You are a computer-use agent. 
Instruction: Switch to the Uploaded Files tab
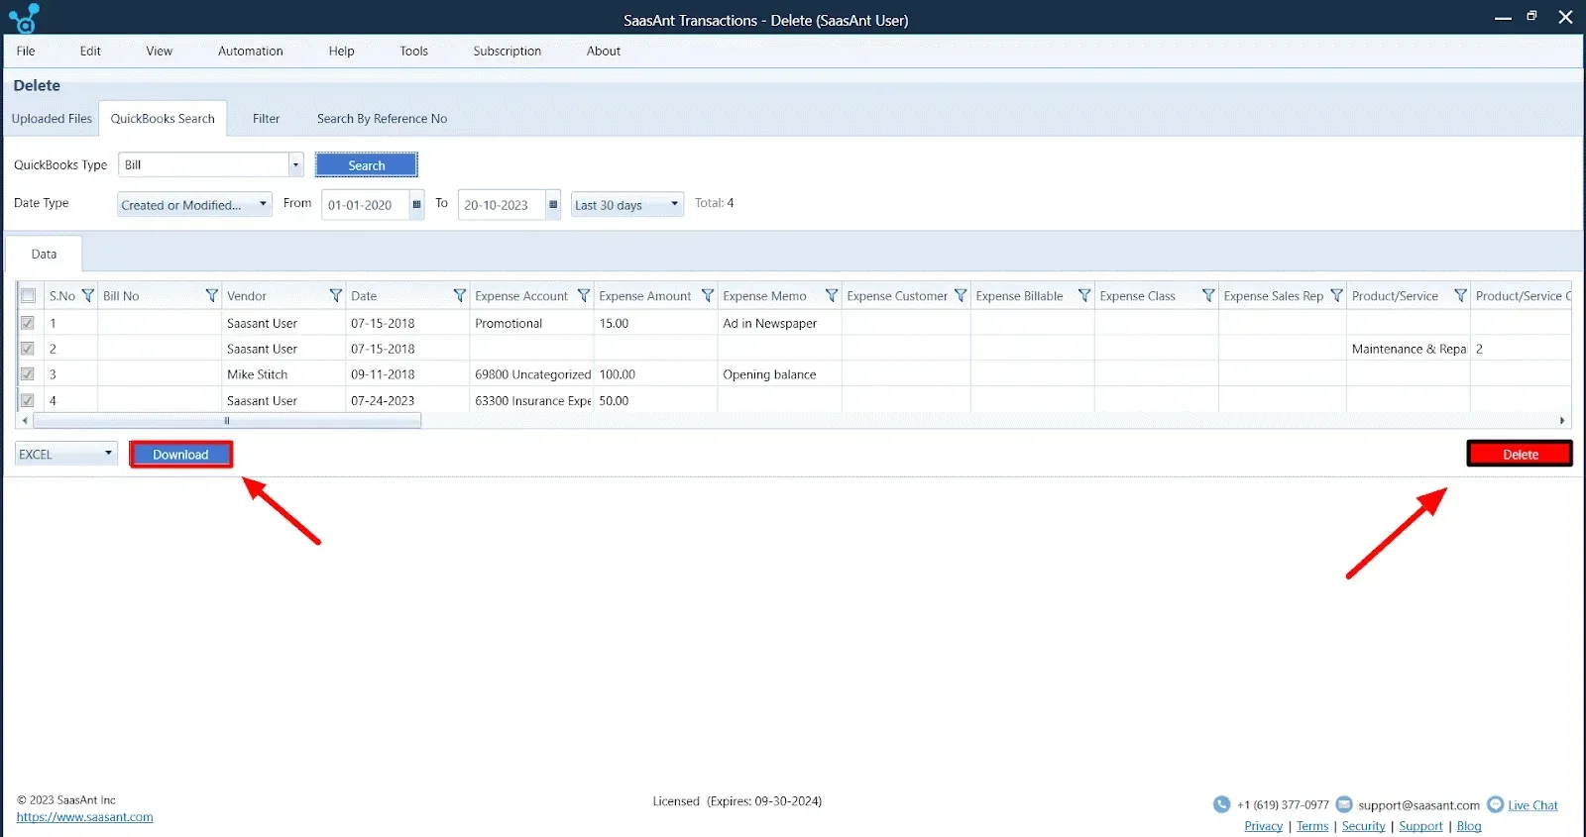52,118
